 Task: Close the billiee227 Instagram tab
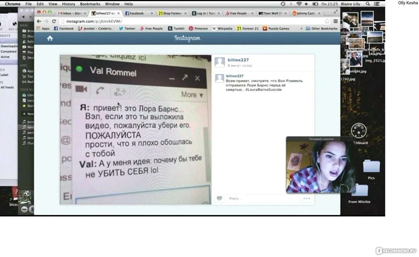tap(118, 13)
